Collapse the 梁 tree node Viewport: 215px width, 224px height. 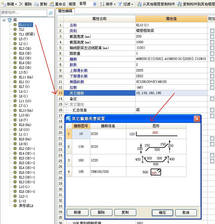(4, 20)
